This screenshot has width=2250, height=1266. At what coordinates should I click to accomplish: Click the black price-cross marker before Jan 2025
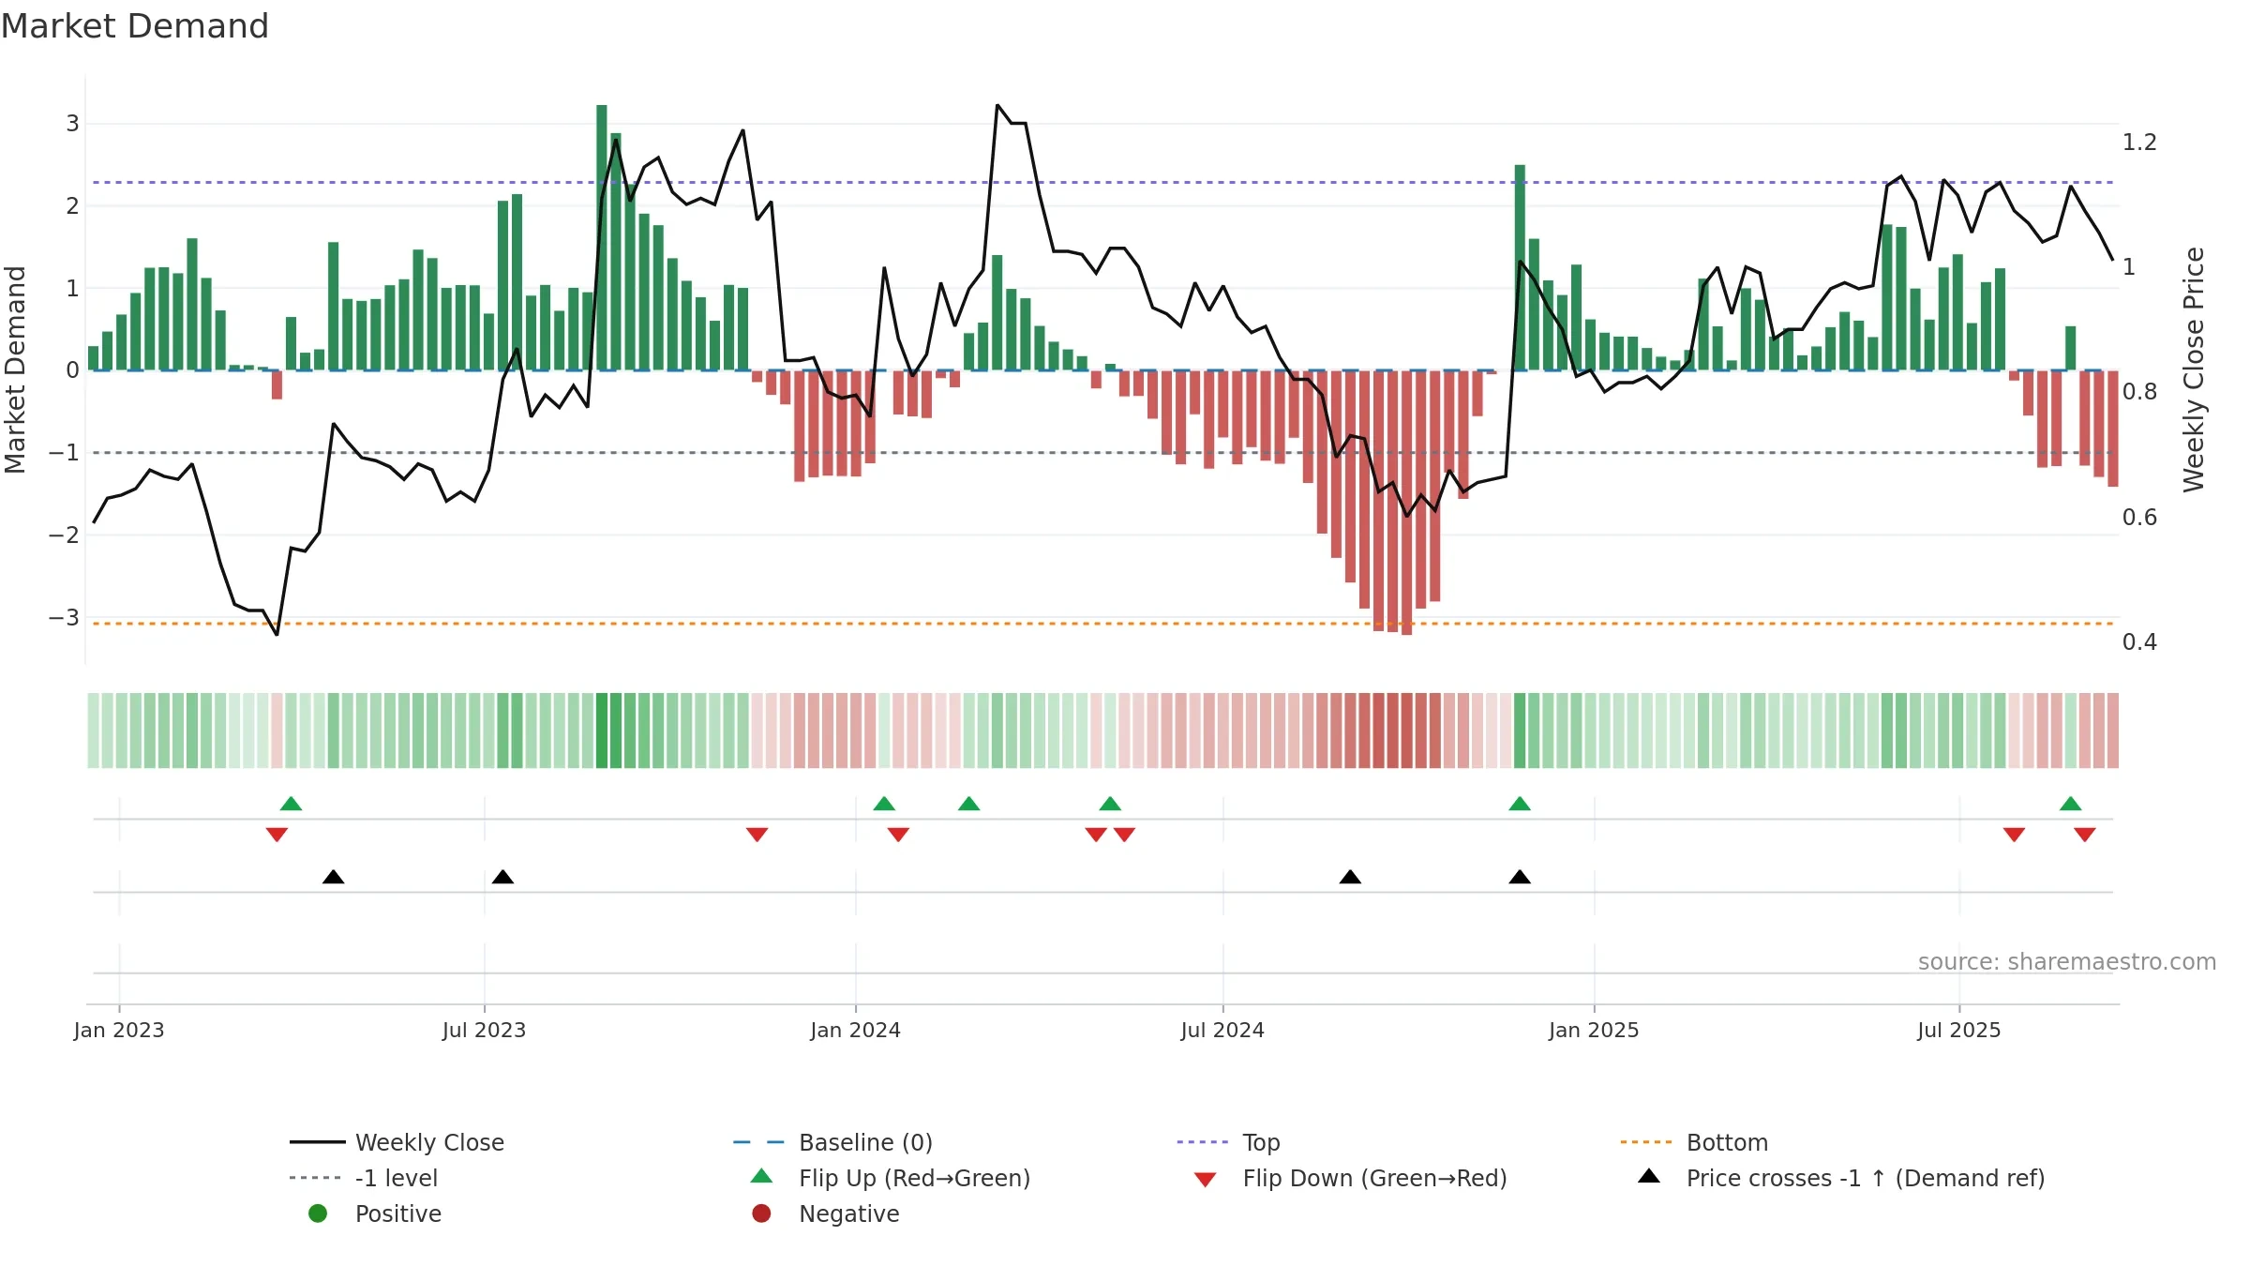point(1520,877)
